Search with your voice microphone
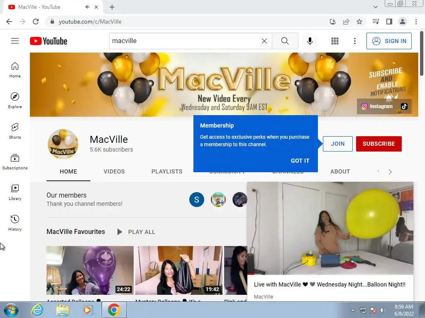Image resolution: width=425 pixels, height=318 pixels. [x=310, y=41]
